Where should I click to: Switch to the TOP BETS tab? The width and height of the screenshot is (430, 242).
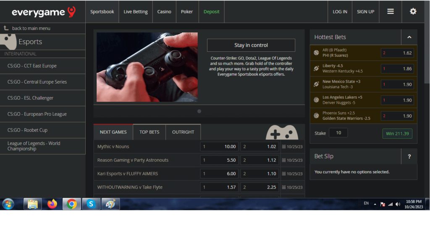pyautogui.click(x=149, y=132)
